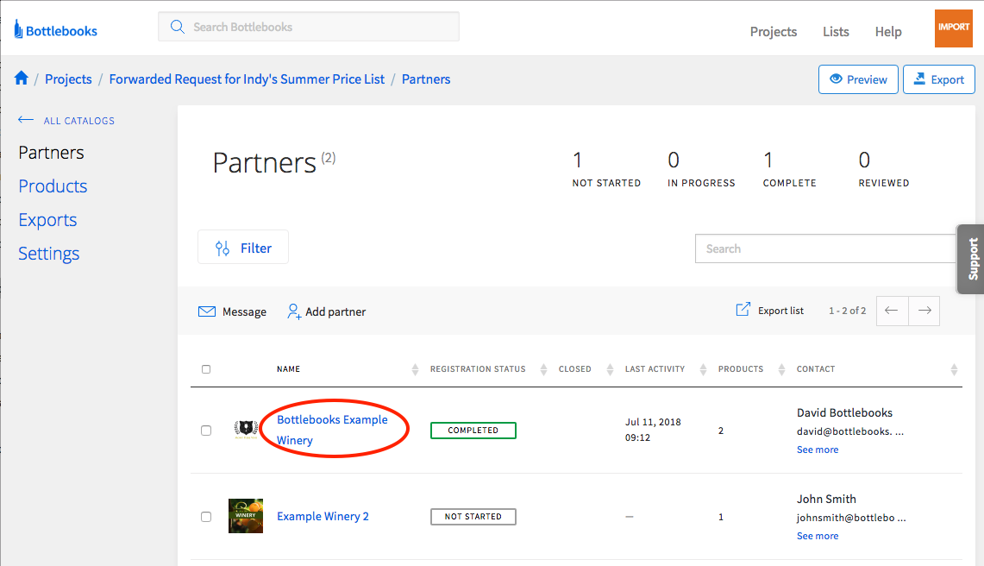Click the Export button

tap(939, 79)
